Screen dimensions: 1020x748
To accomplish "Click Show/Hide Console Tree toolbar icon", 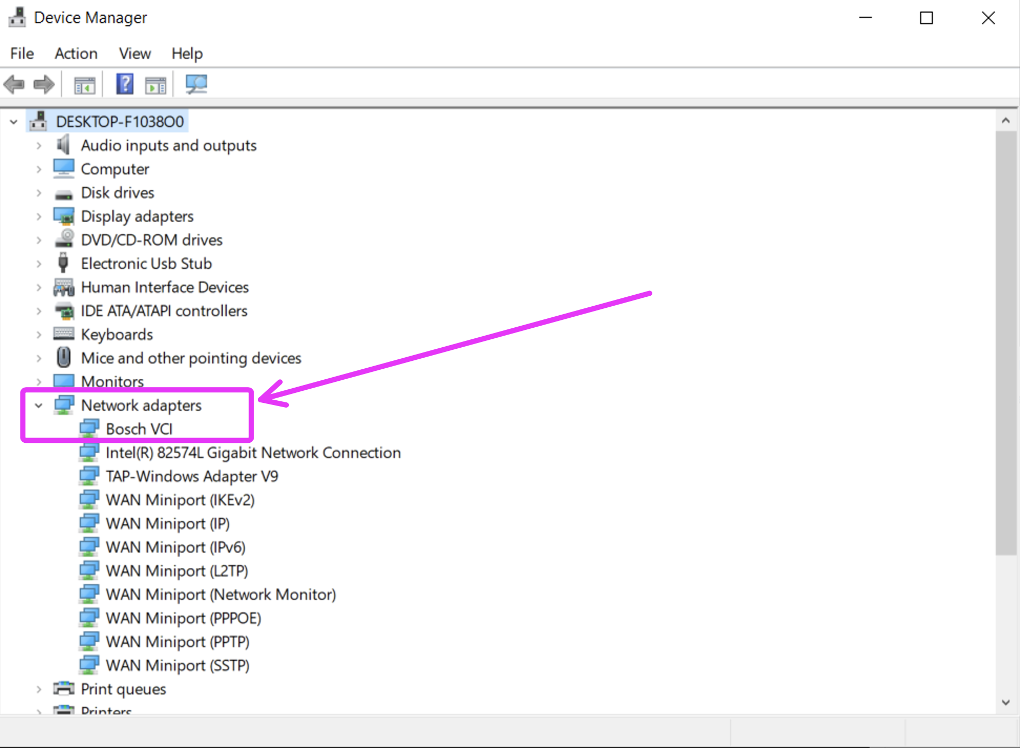I will coord(85,85).
